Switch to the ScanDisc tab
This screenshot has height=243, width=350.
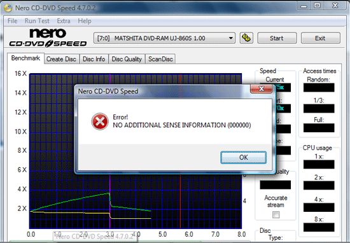click(x=160, y=59)
